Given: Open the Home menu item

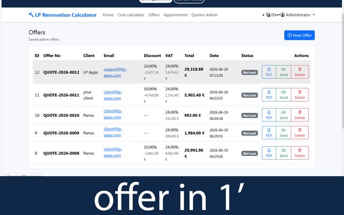Looking at the screenshot, I should [x=108, y=15].
